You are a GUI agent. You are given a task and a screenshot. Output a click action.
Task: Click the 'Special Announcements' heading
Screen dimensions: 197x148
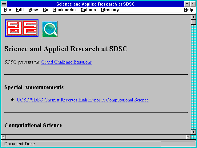[x=34, y=87]
